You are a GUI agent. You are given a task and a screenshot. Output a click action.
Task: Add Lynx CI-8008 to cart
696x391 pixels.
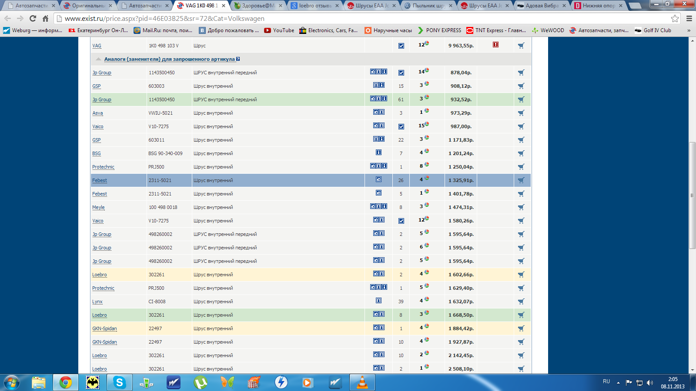(x=521, y=302)
